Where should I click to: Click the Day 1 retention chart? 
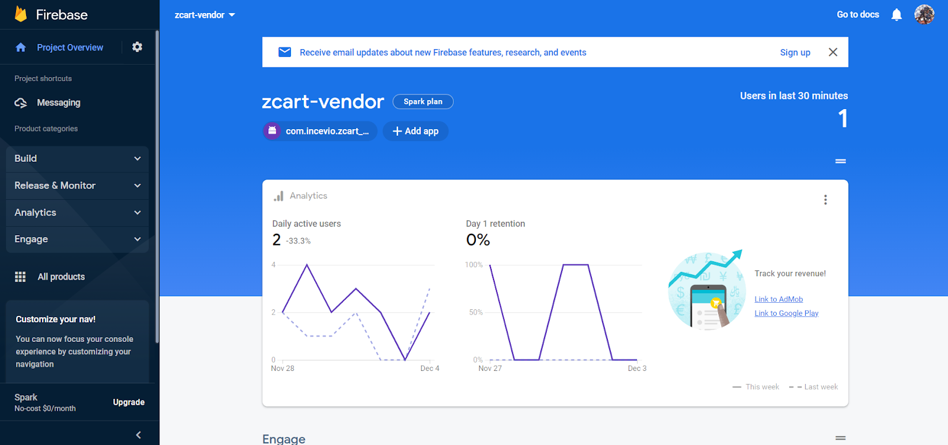coord(555,312)
